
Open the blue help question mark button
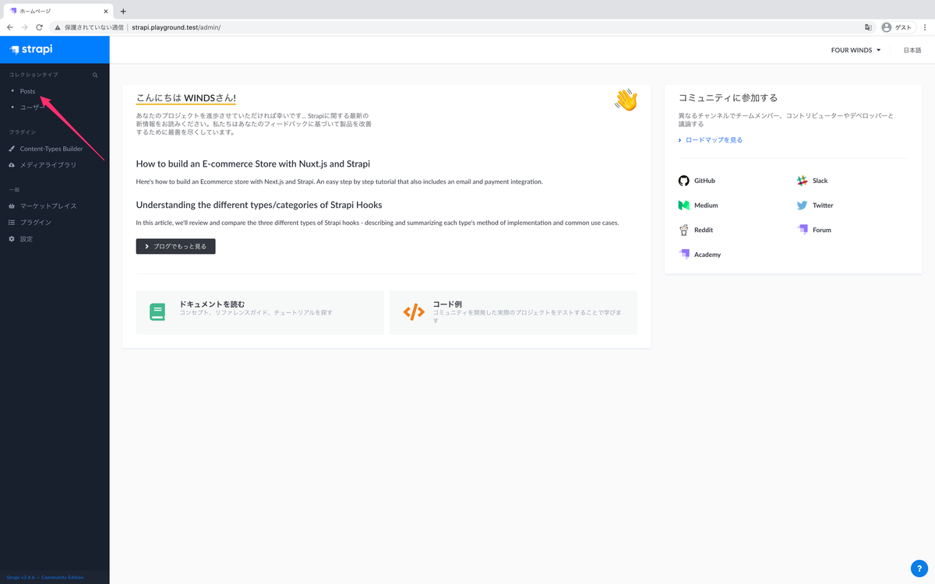pos(919,568)
